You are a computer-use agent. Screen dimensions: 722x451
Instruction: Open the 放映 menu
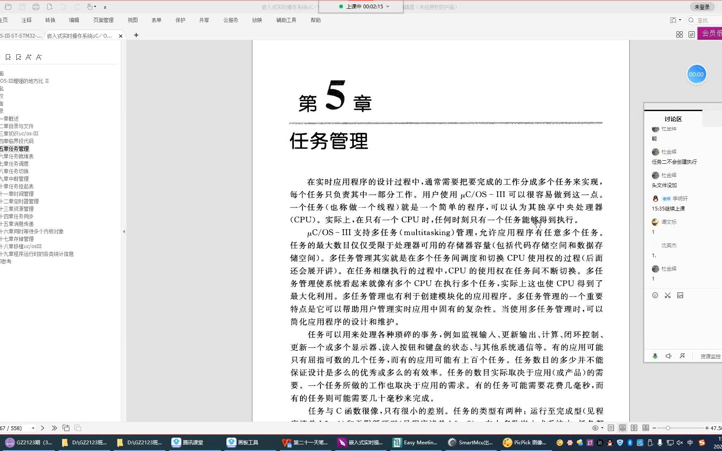(x=257, y=20)
